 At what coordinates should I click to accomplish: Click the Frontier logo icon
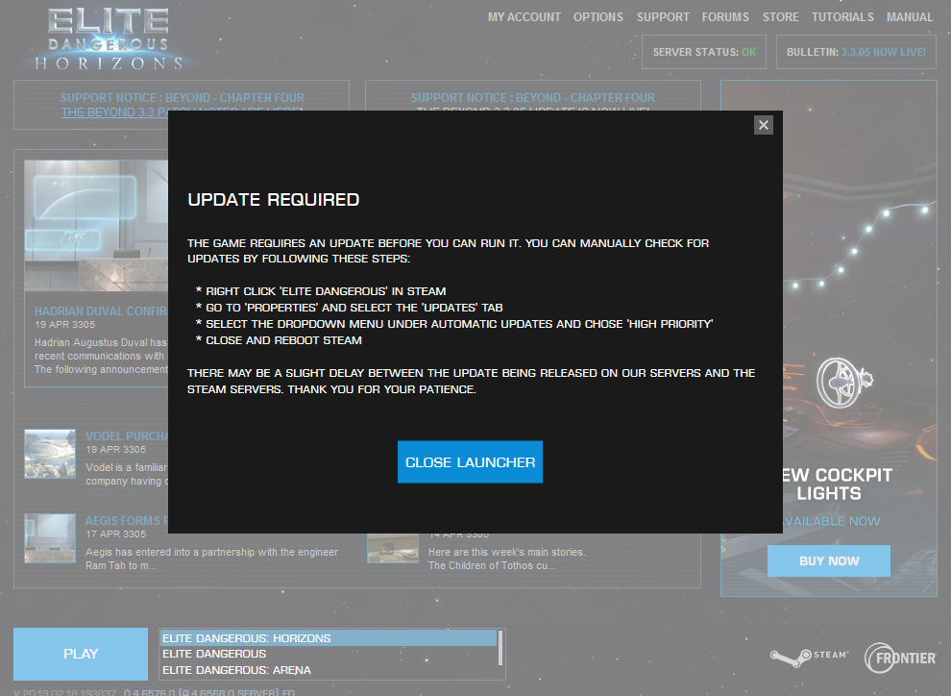[x=900, y=659]
